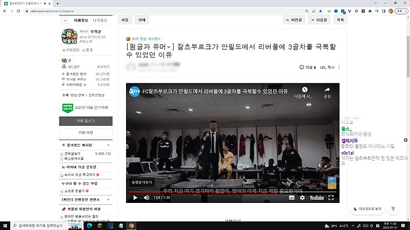This screenshot has height=230, width=410.
Task: Toggle the browser side panel icon
Action: coord(383,11)
